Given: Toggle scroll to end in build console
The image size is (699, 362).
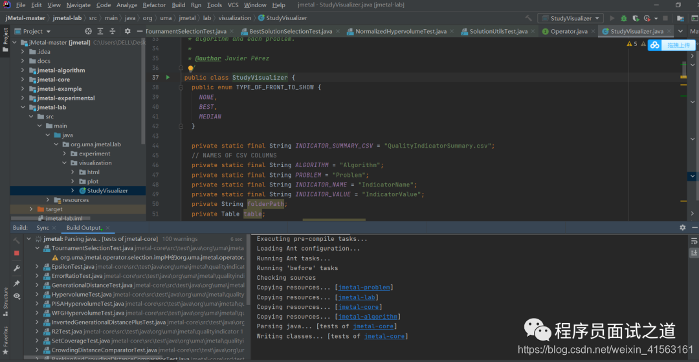Looking at the screenshot, I should pos(694,253).
